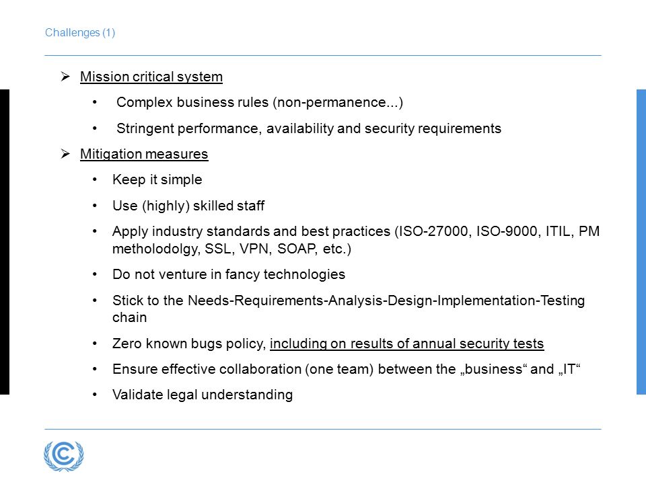
Task: Click the blue vertical bar on right edge
Action: click(641, 242)
